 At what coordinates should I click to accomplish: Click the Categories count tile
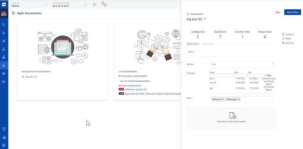click(x=198, y=34)
